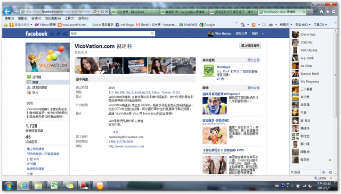Image resolution: width=341 pixels, height=194 pixels.
Task: Click the command bar print icon
Action: point(271,25)
